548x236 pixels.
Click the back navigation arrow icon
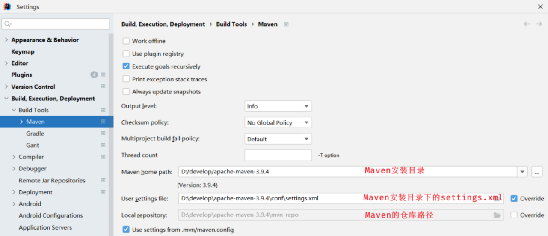527,24
